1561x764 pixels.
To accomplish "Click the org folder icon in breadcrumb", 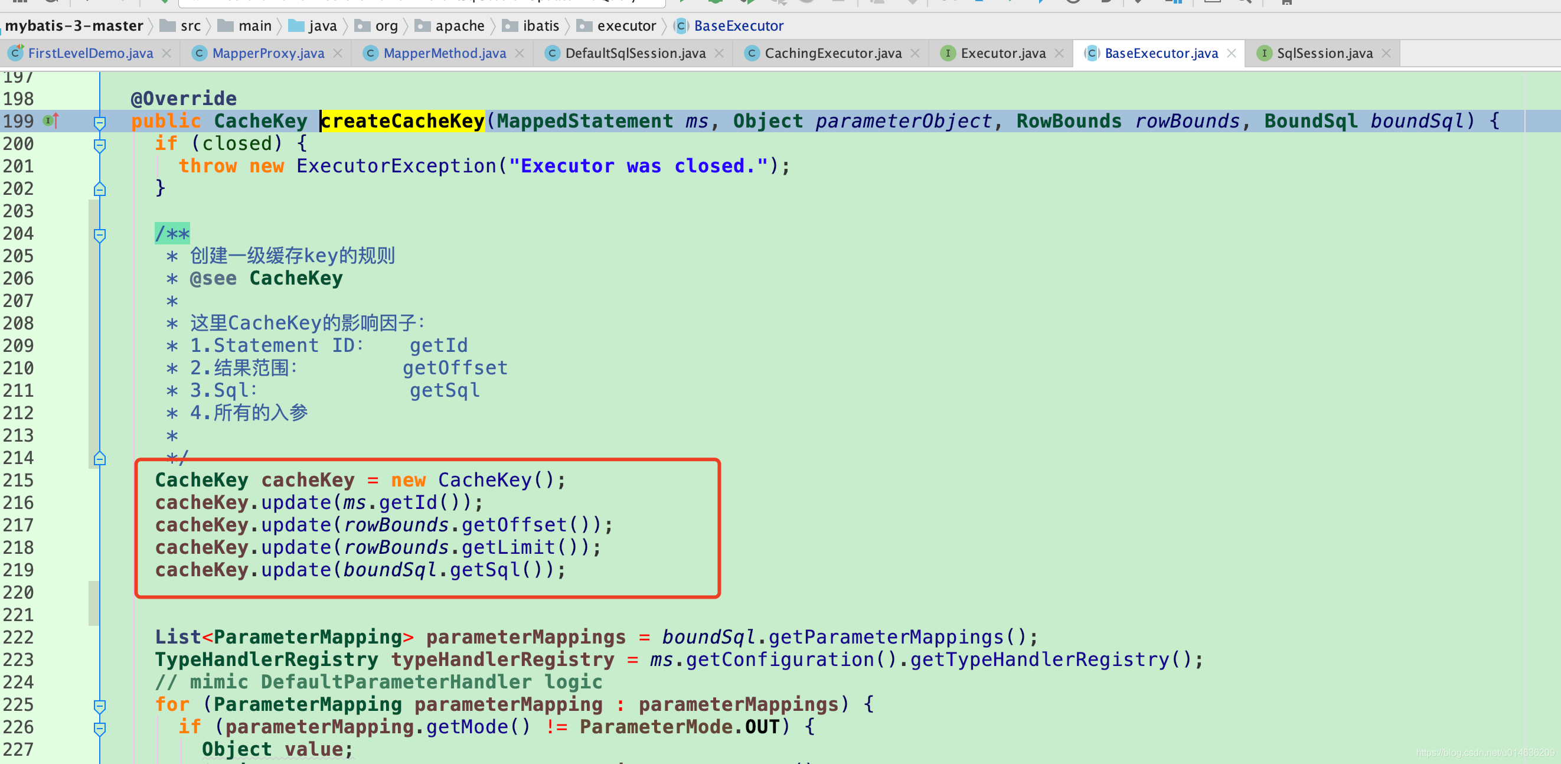I will click(363, 25).
